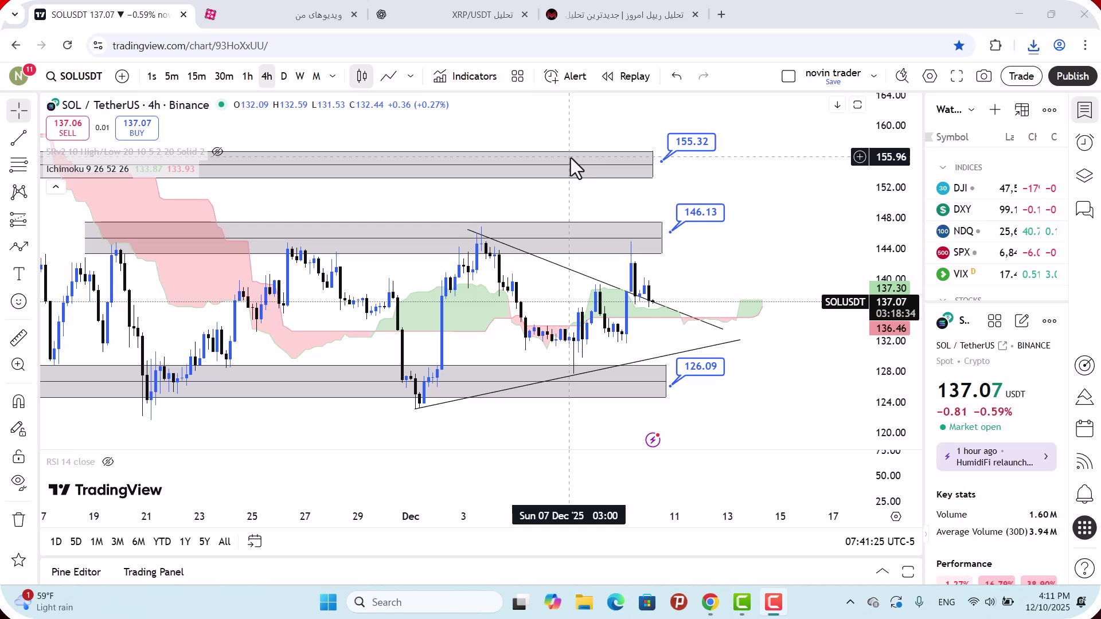
Task: Open quick search icon
Action: click(x=902, y=76)
